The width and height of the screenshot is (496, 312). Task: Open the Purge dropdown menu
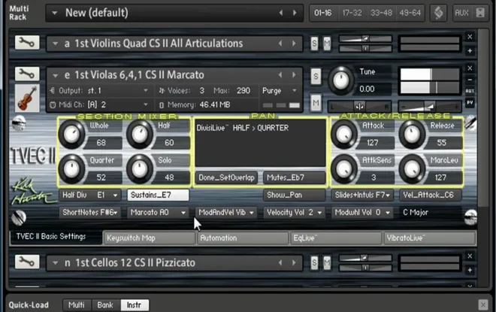(280, 91)
